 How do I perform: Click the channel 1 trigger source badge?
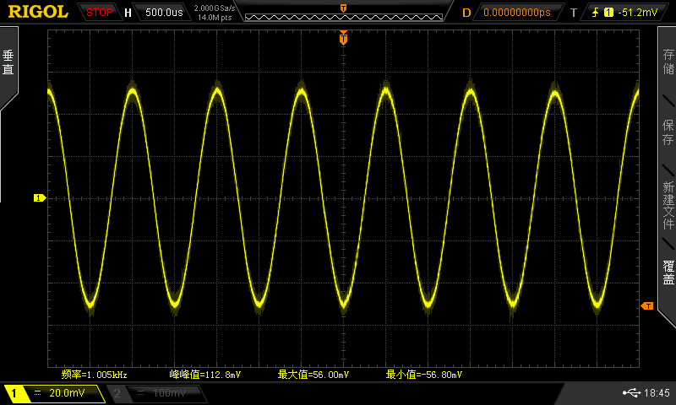pyautogui.click(x=608, y=13)
